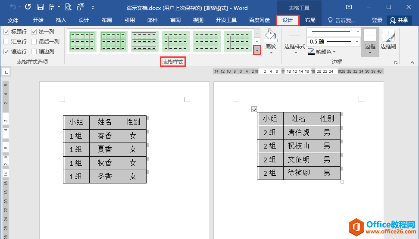Click the 小组 header cell in left table
419x239 pixels.
click(76, 122)
